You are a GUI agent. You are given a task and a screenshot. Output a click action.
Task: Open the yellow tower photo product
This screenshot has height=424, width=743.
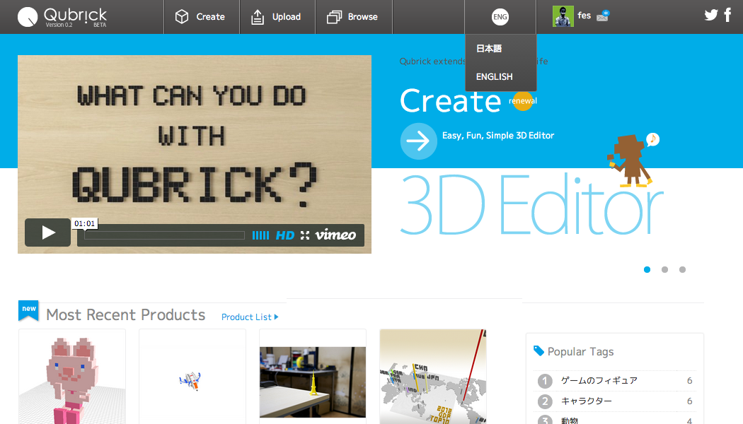click(x=313, y=377)
